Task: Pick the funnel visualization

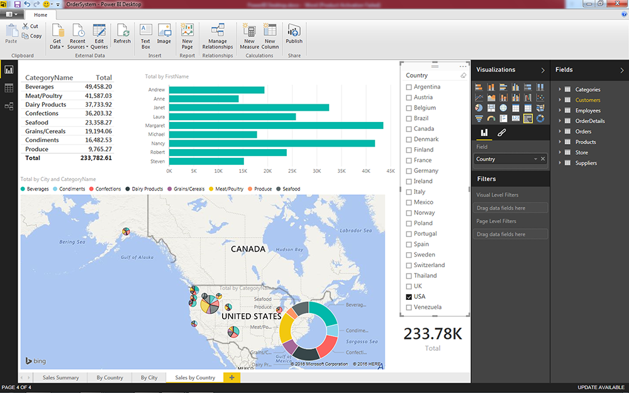Action: [x=479, y=118]
